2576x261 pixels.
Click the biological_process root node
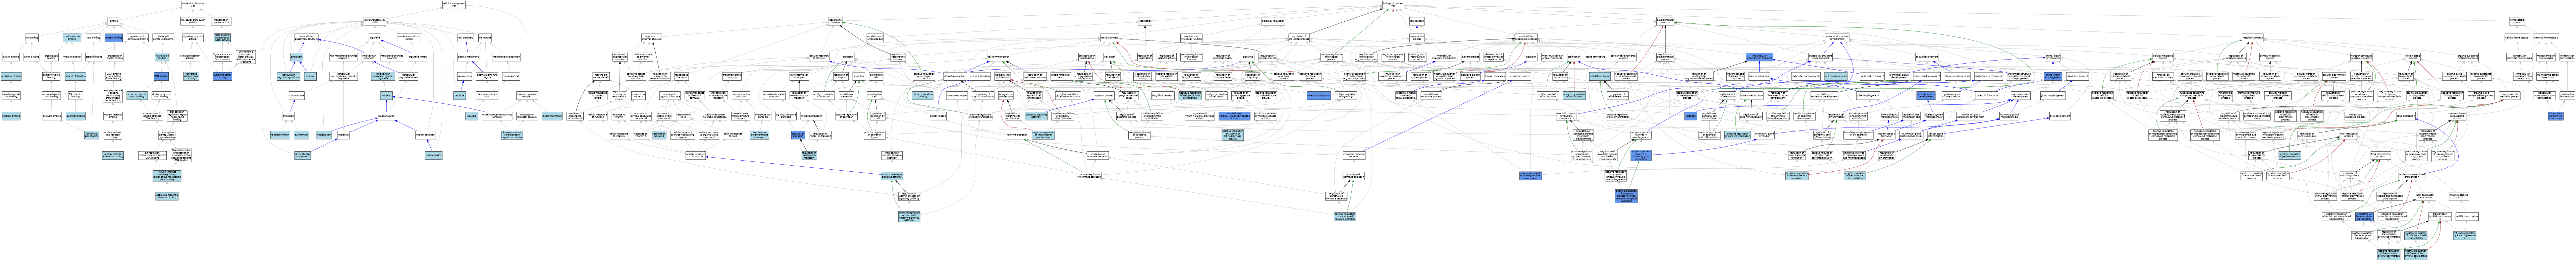pyautogui.click(x=1393, y=5)
